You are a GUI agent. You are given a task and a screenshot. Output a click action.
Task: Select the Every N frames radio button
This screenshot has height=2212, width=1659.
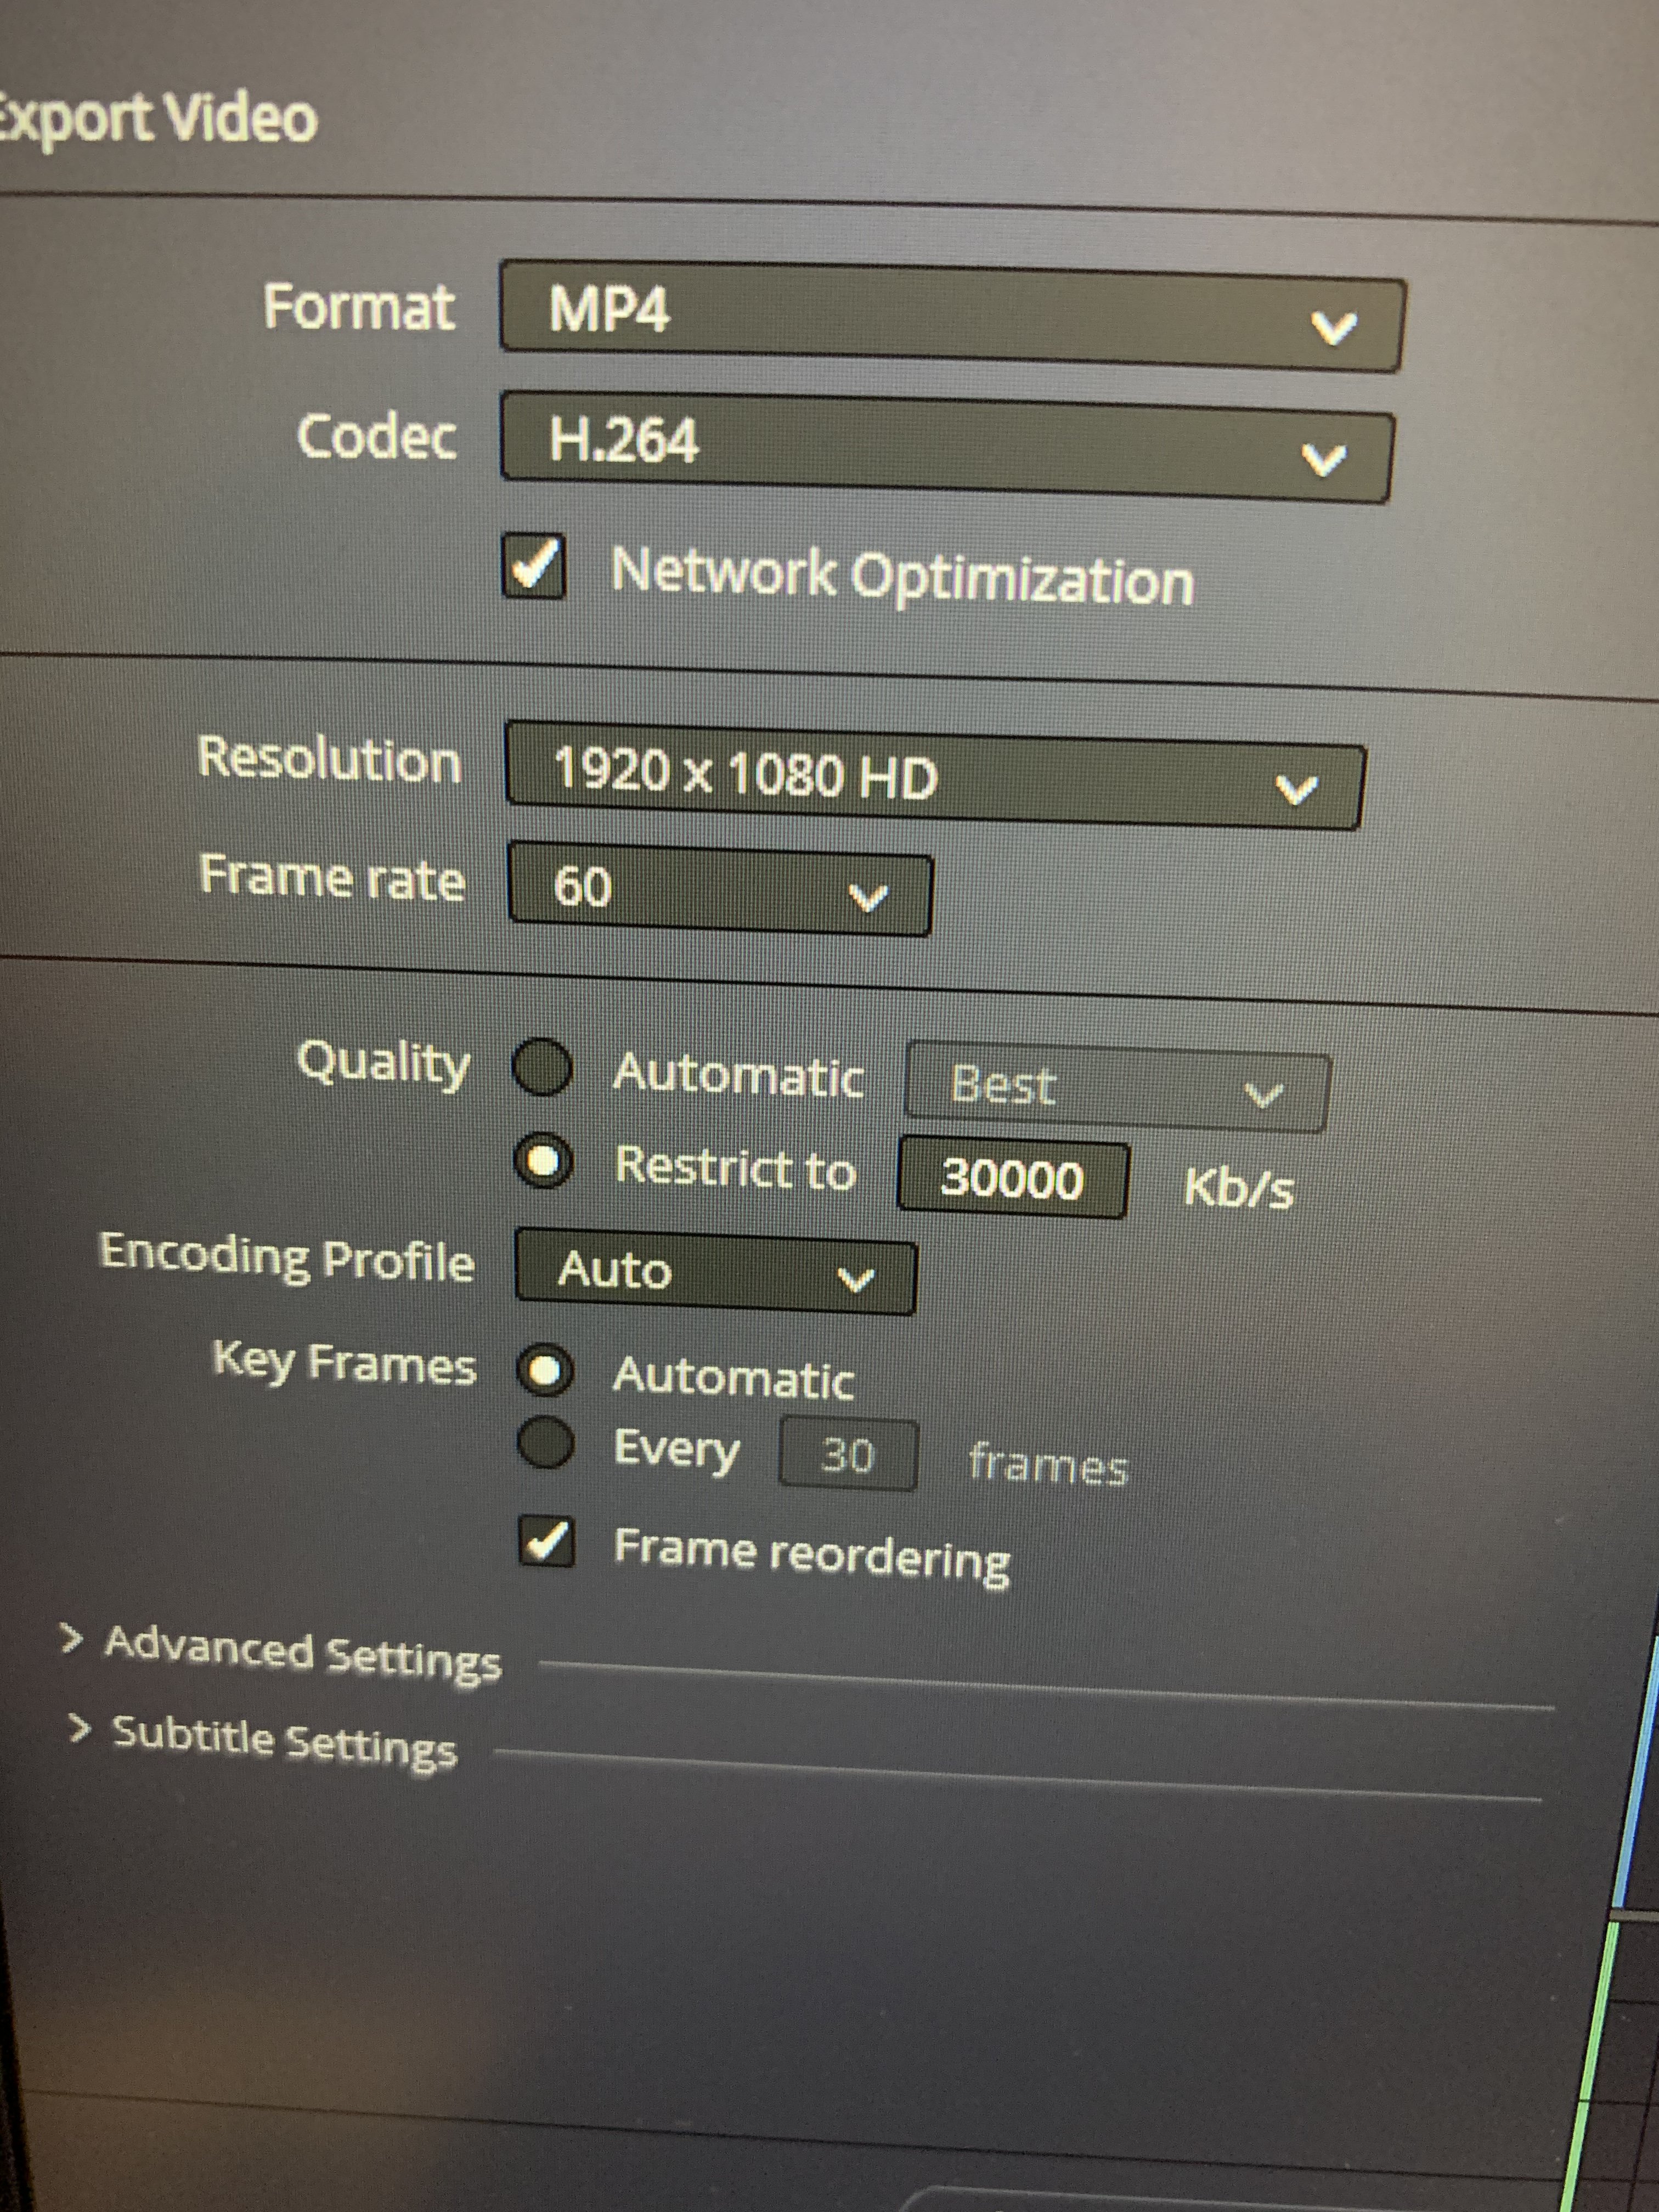[546, 1443]
